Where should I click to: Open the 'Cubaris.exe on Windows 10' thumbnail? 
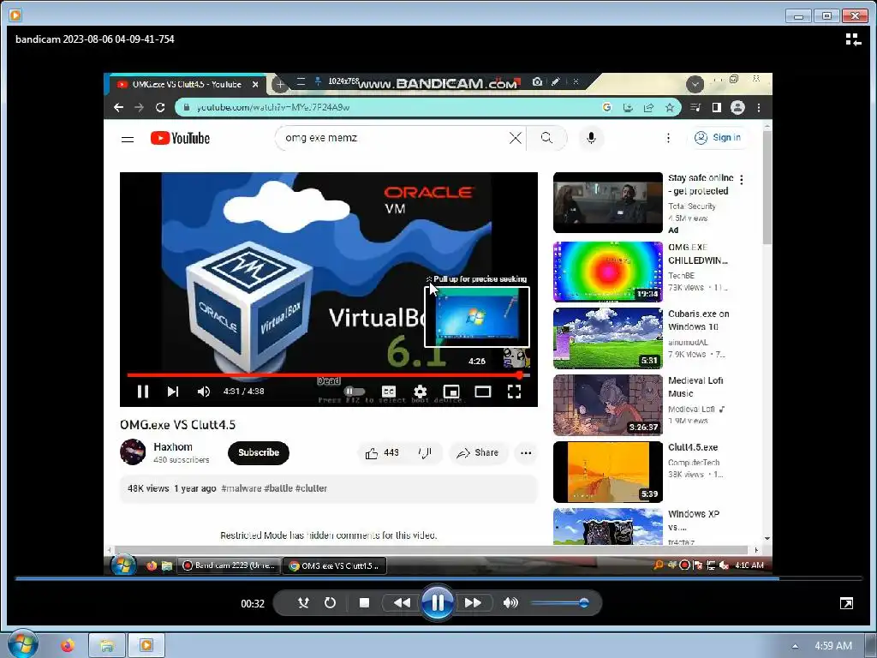point(607,338)
